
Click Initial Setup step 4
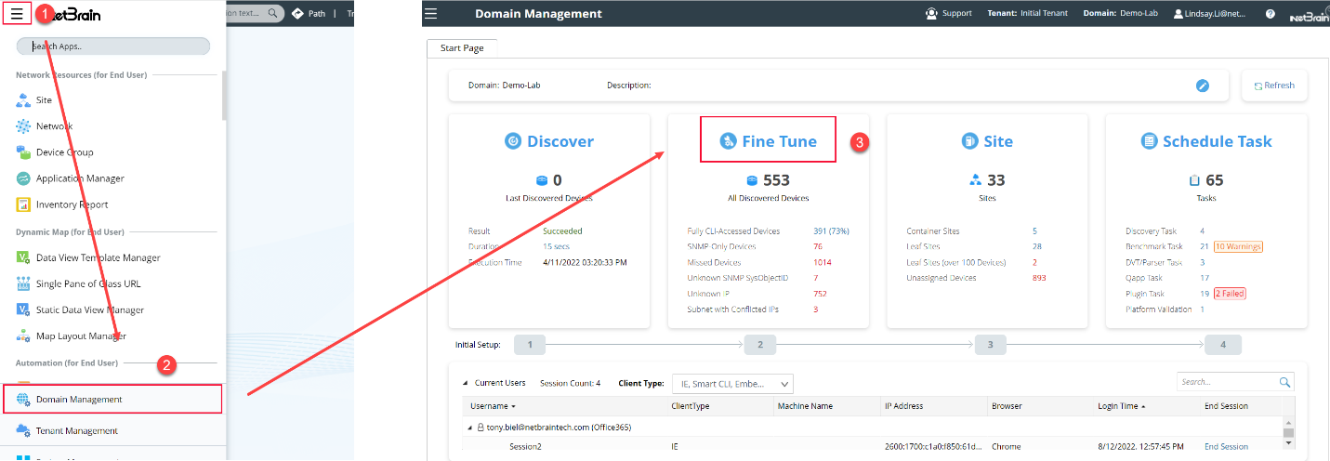(1222, 345)
